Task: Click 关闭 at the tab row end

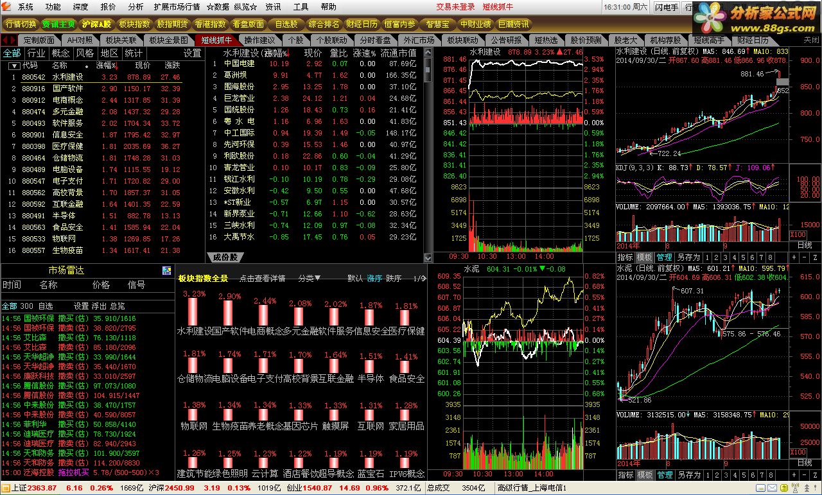Action: coord(812,40)
